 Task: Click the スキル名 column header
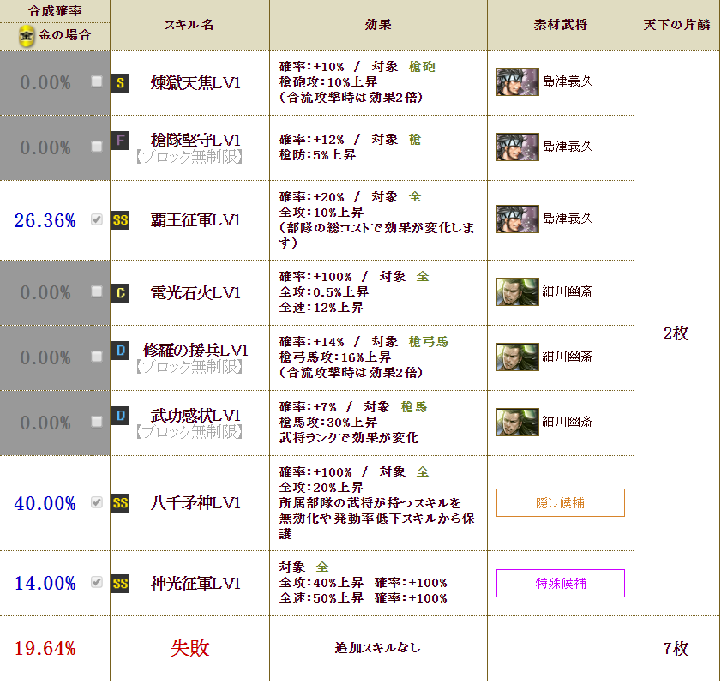[x=189, y=25]
